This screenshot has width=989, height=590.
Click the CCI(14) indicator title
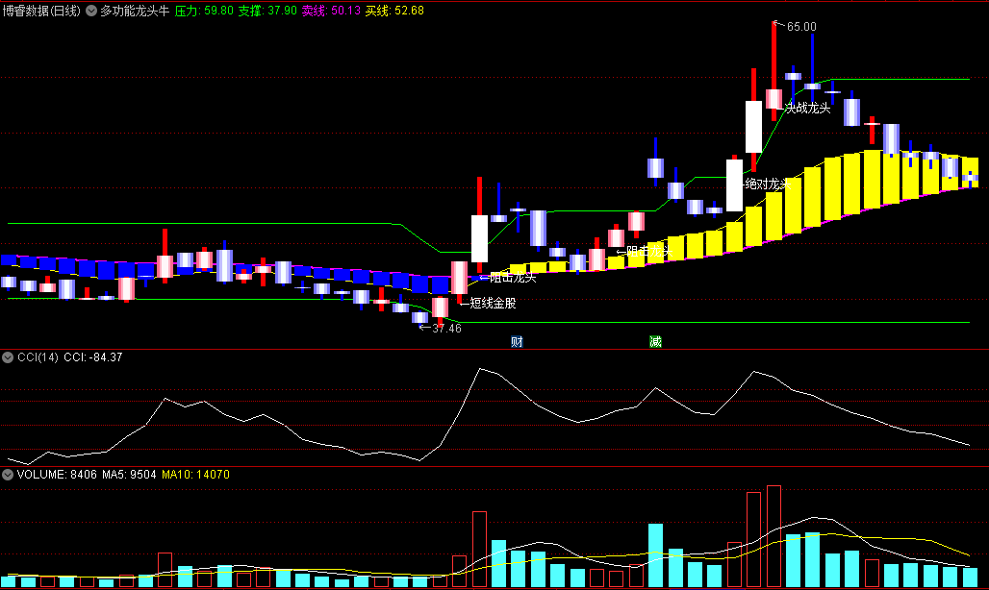38,357
